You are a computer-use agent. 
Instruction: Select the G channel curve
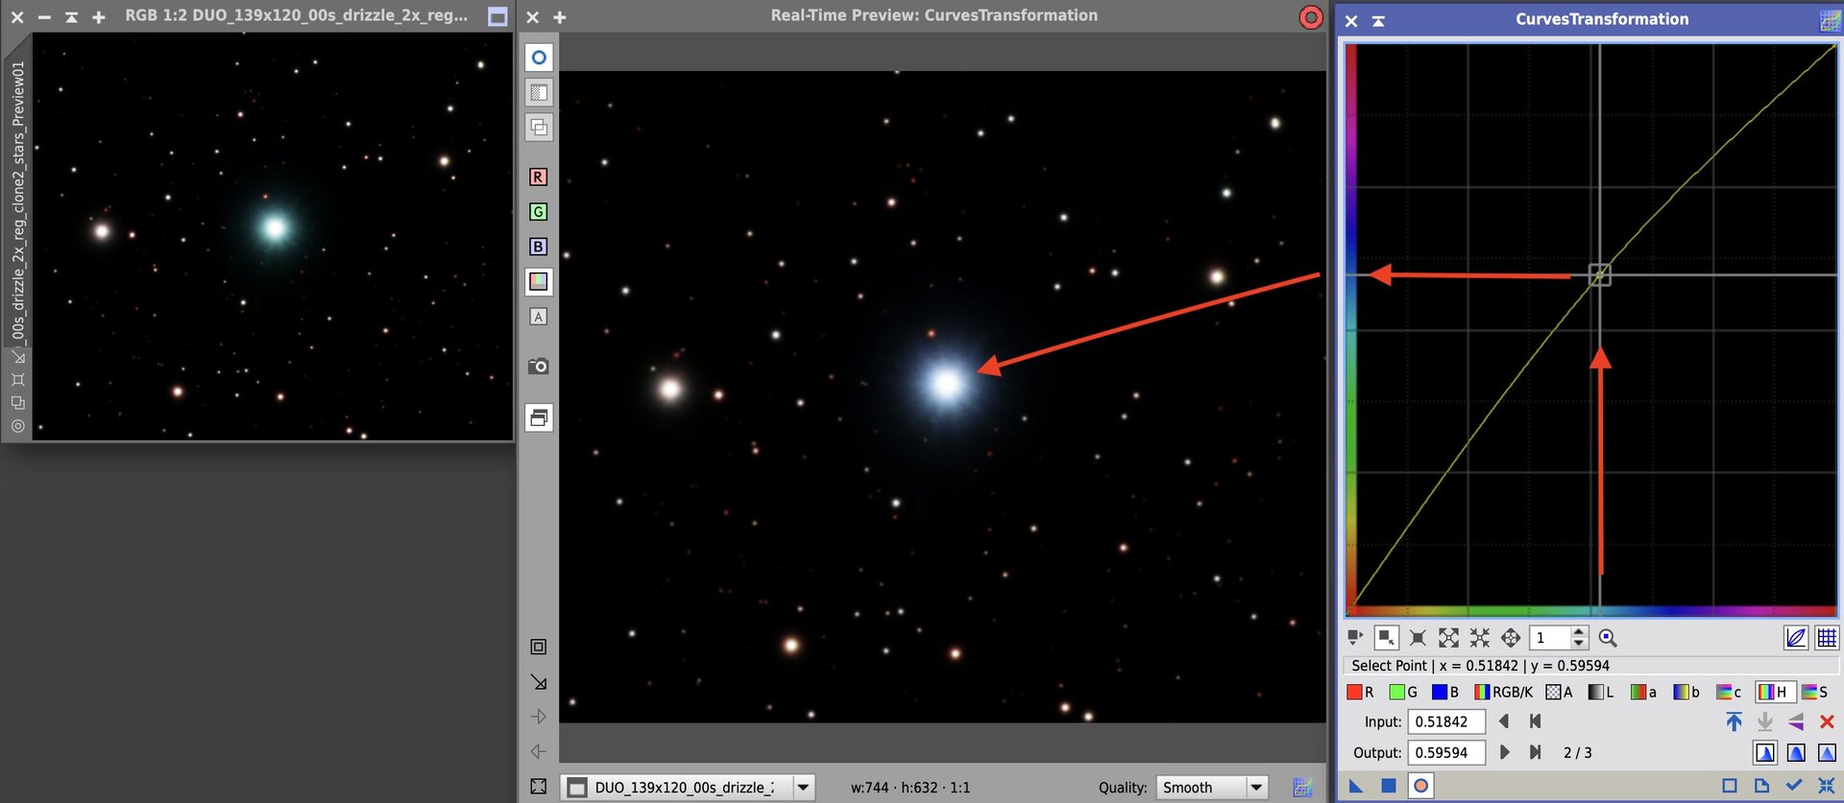(x=1403, y=692)
